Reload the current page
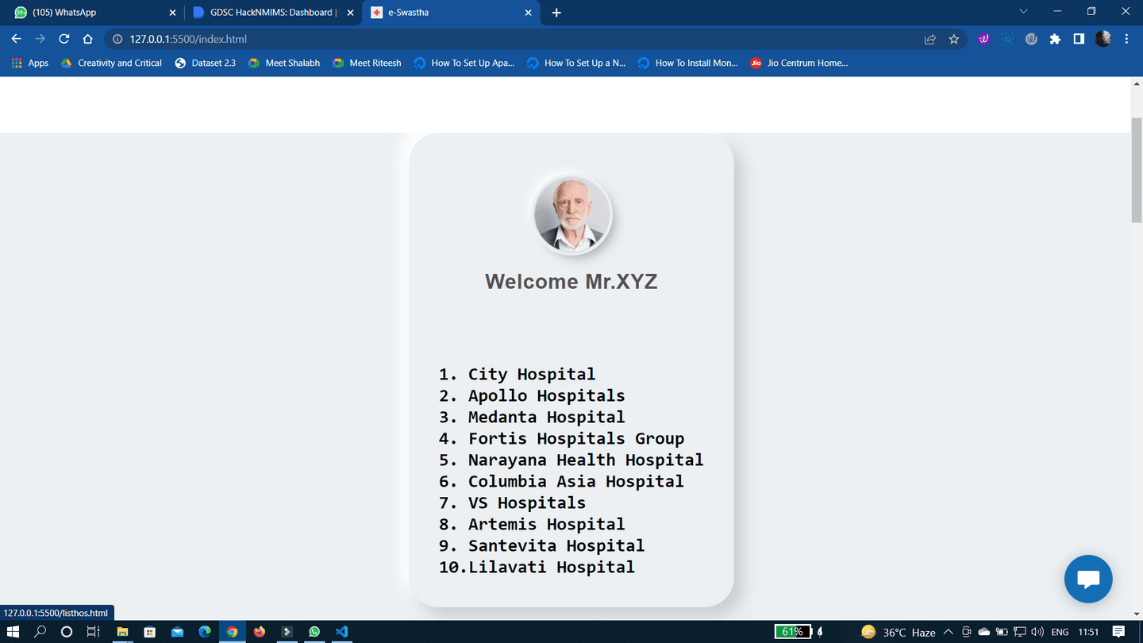Viewport: 1143px width, 643px height. pos(63,39)
